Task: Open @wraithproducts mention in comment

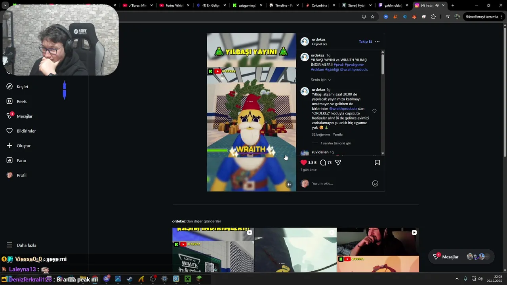Action: [x=343, y=108]
